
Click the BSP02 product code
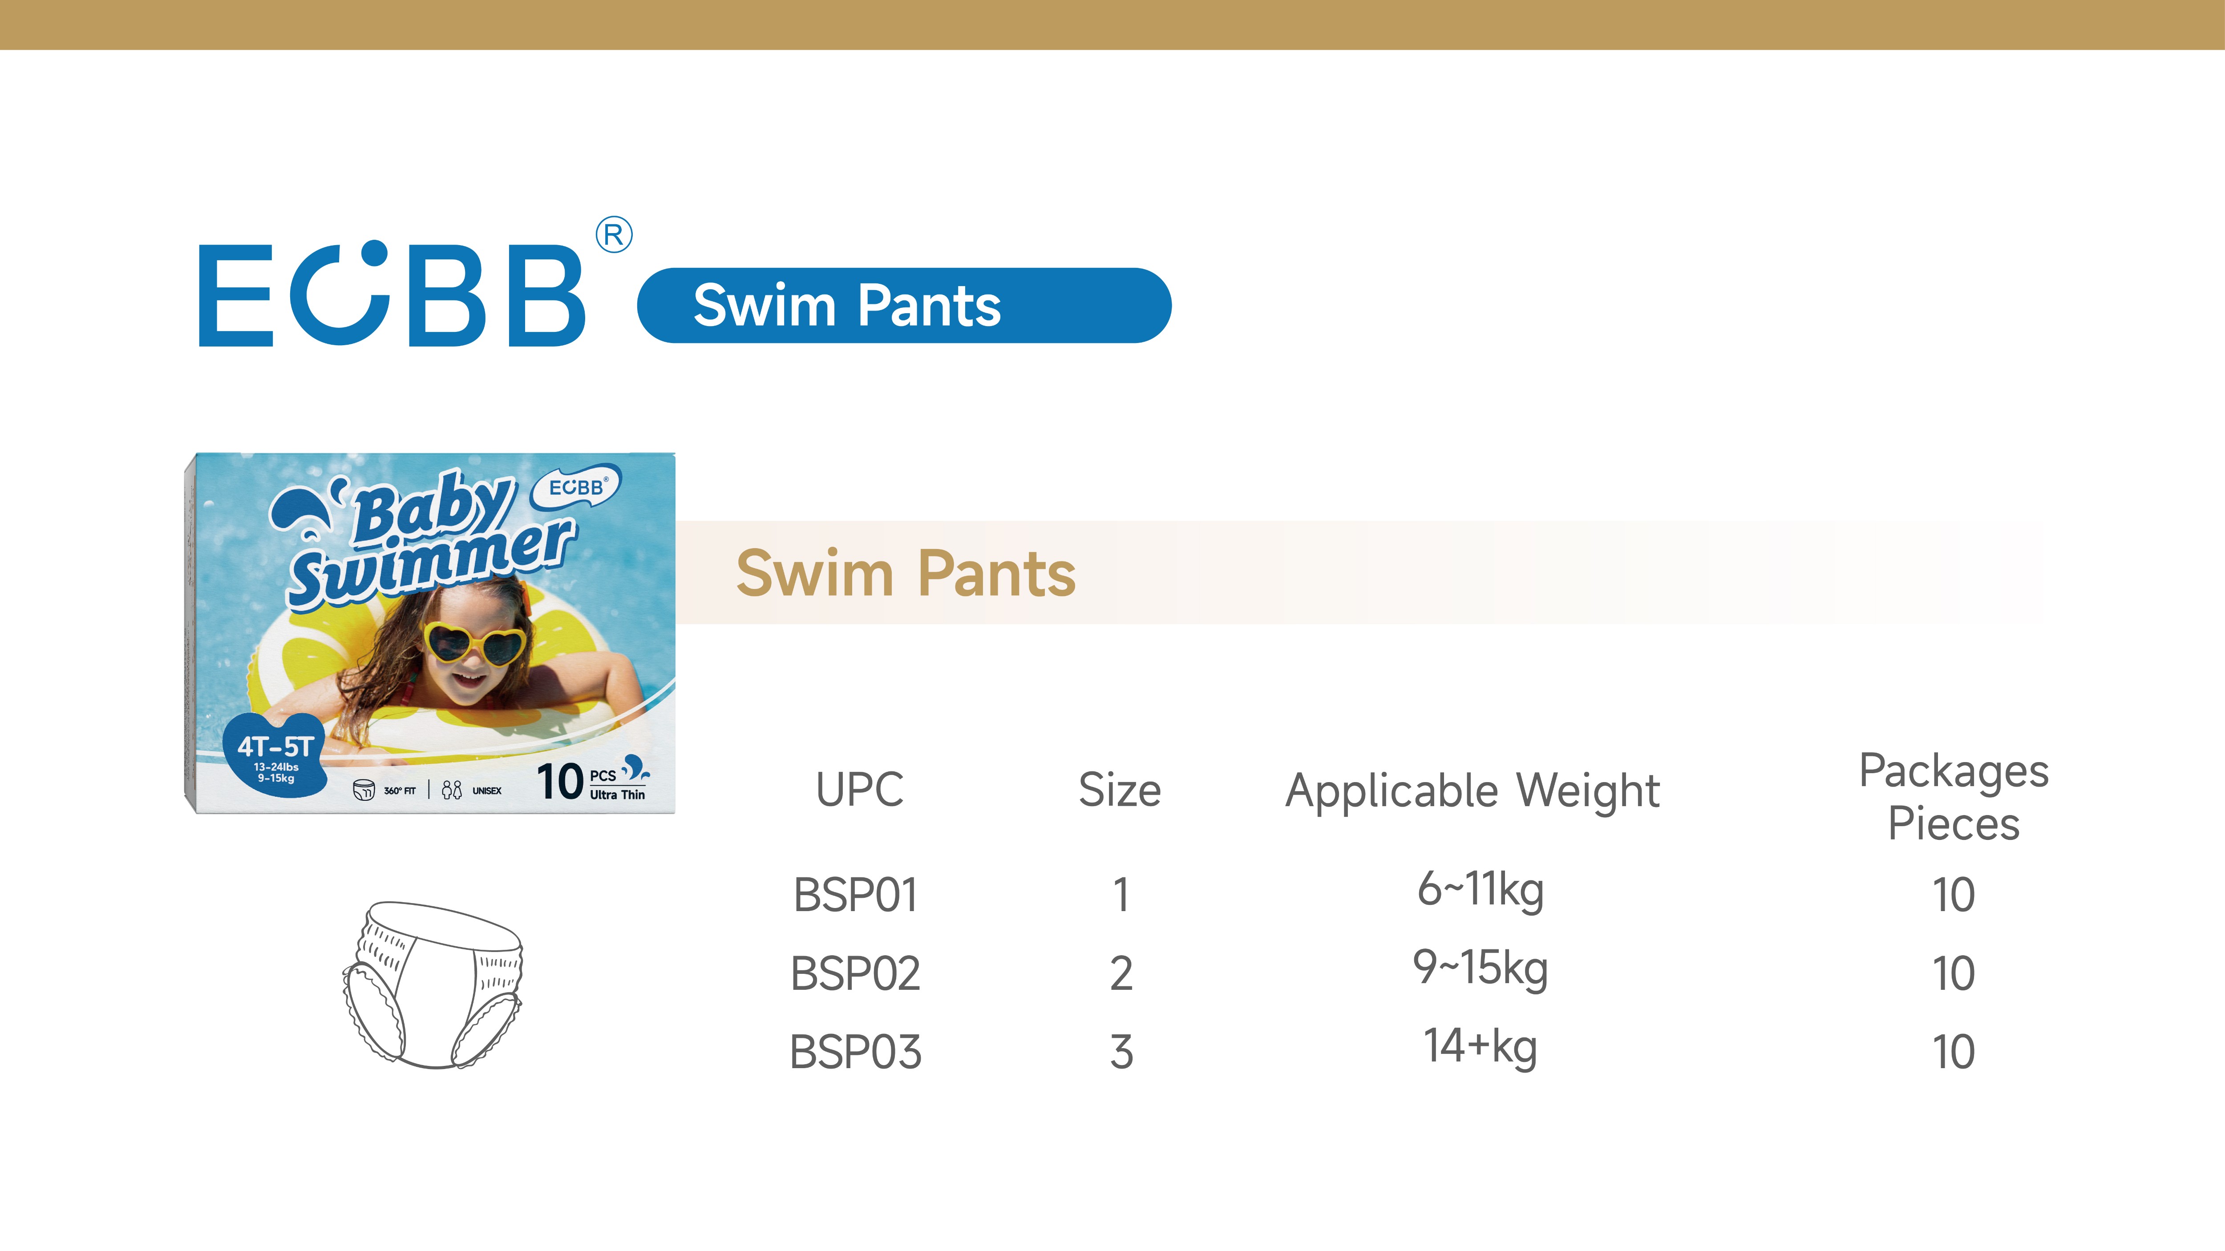(856, 974)
